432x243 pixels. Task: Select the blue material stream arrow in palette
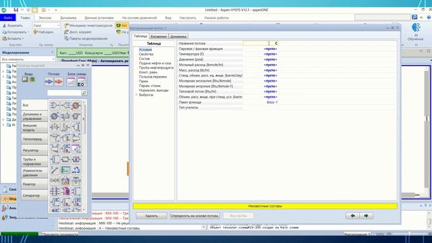pos(49,82)
